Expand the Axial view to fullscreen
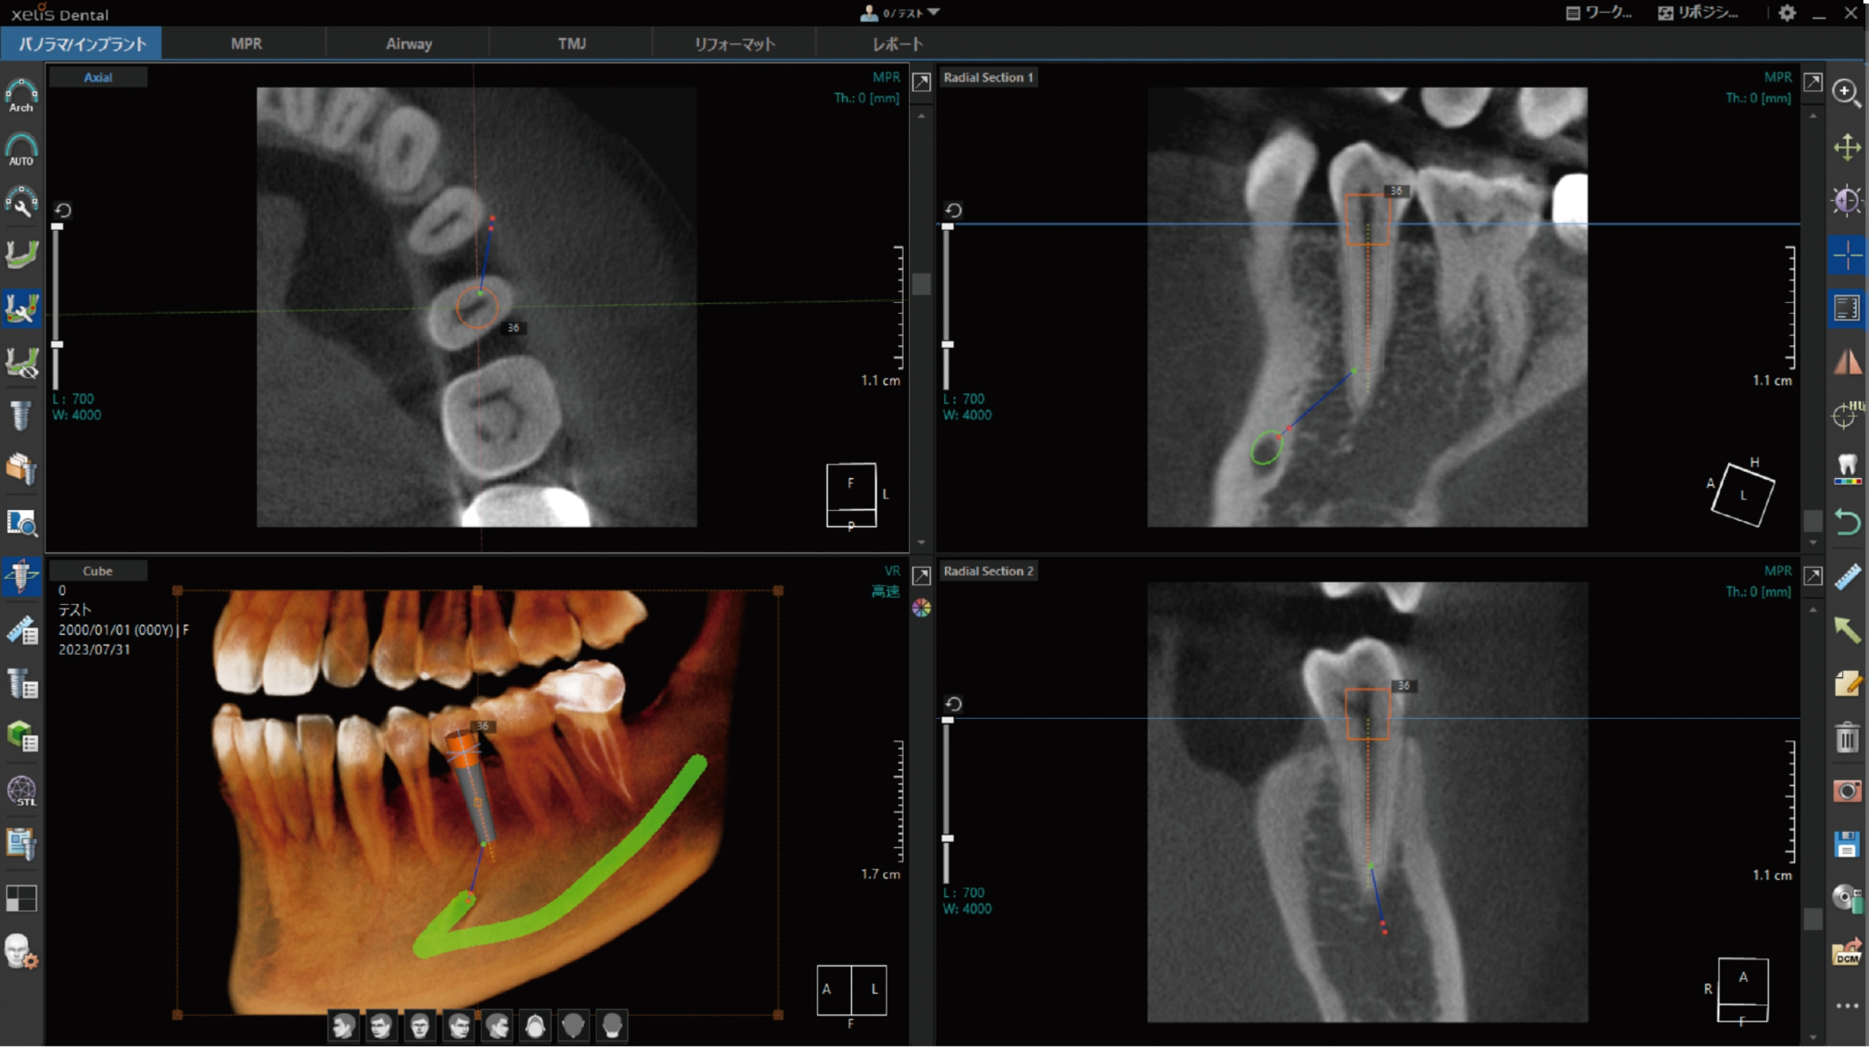The width and height of the screenshot is (1869, 1048). [921, 82]
